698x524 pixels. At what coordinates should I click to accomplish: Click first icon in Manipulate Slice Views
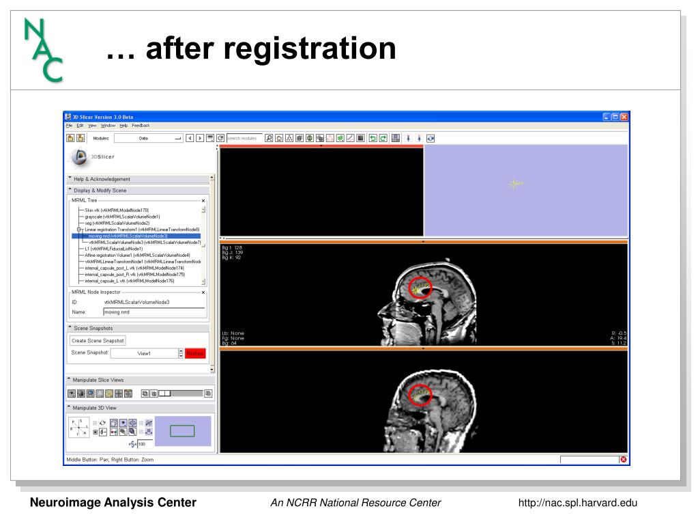pyautogui.click(x=72, y=394)
